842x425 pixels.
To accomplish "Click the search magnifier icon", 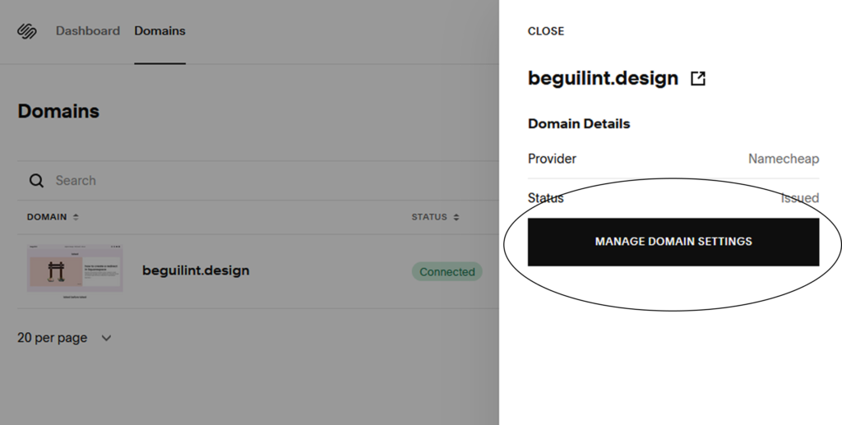I will (36, 181).
